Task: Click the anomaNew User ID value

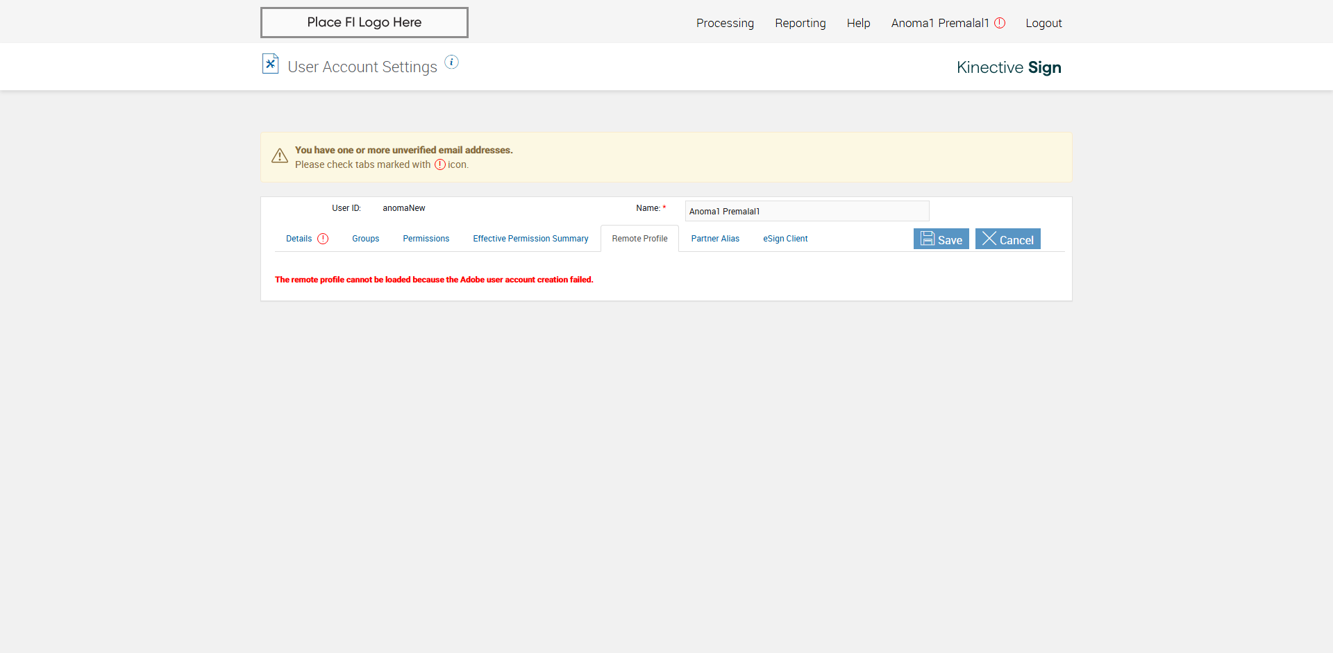Action: click(403, 208)
